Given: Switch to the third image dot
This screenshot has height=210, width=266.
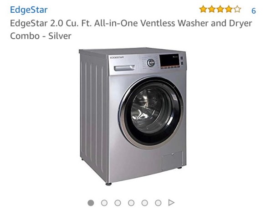Looking at the screenshot, I should pos(118,203).
